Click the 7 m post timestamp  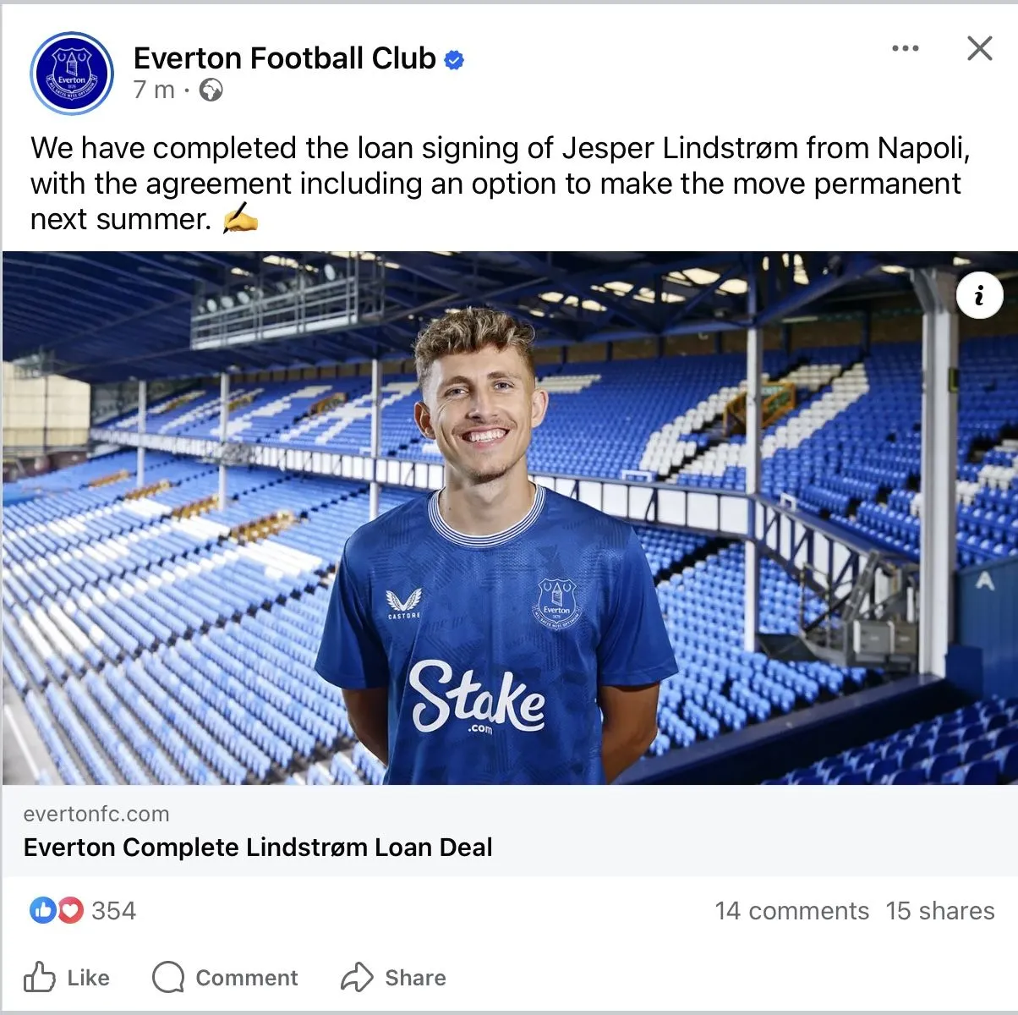(153, 90)
